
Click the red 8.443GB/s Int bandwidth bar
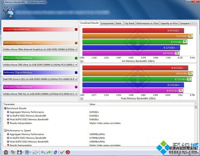coord(133,31)
